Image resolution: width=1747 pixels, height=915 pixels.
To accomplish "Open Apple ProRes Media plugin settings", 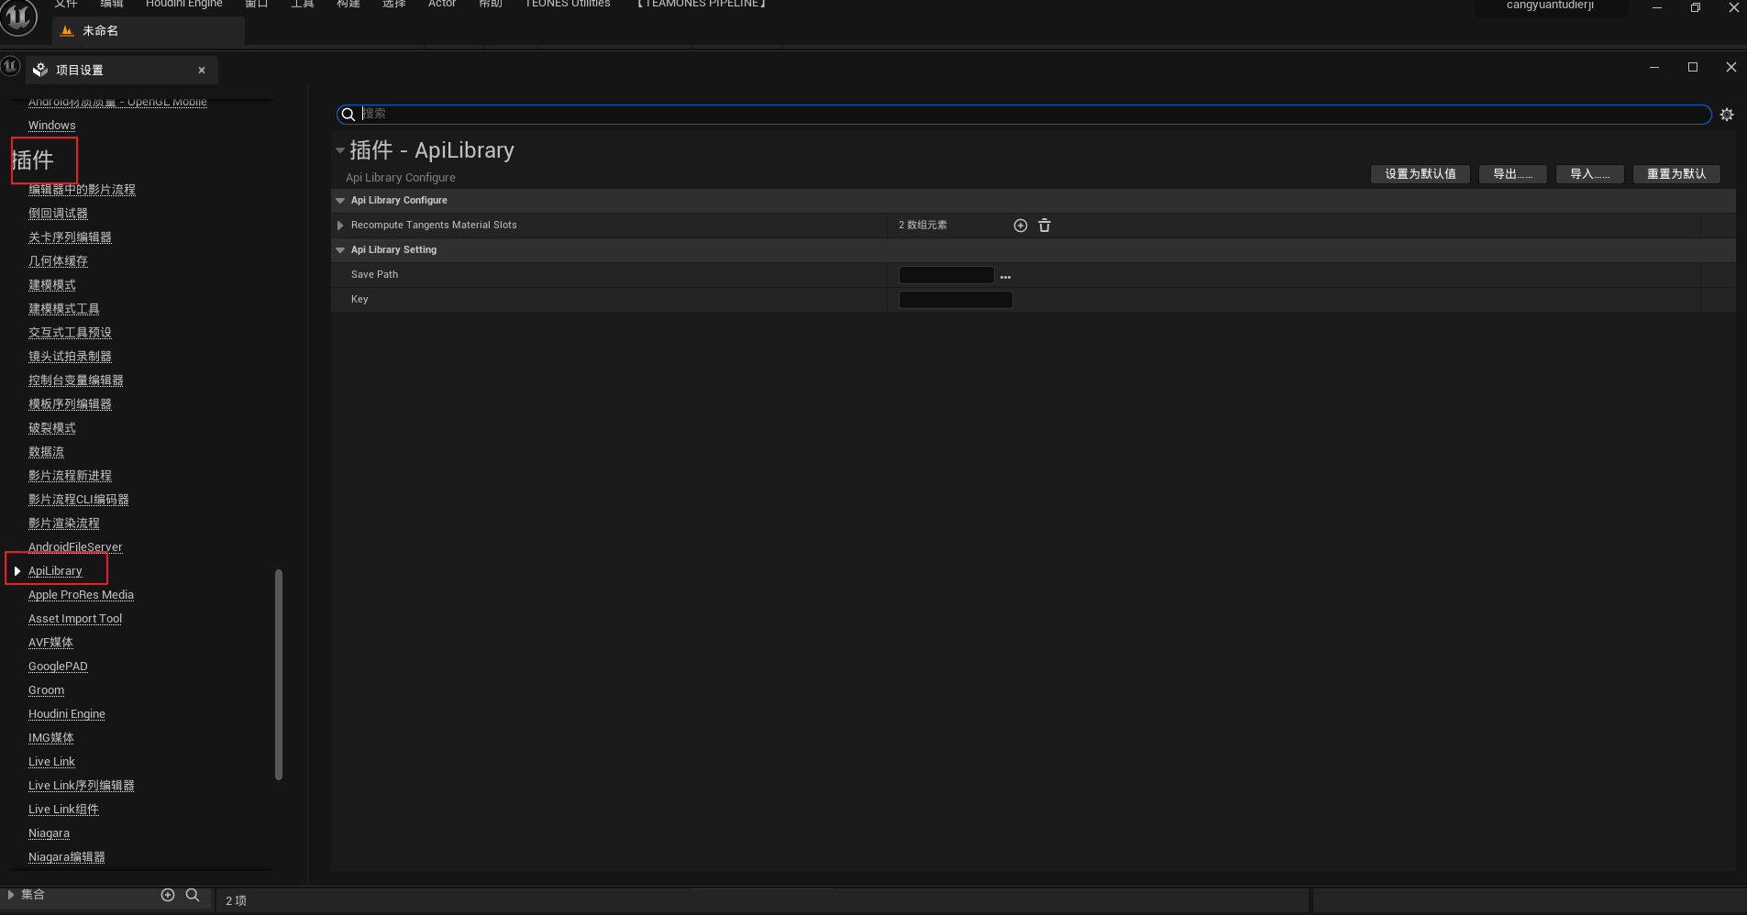I will [x=81, y=595].
